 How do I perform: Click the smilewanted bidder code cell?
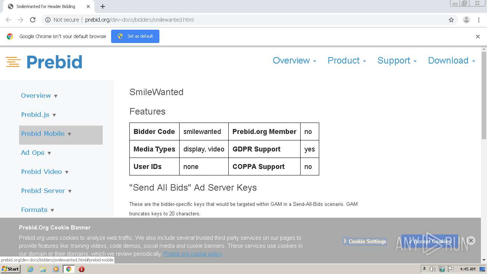[x=204, y=132]
